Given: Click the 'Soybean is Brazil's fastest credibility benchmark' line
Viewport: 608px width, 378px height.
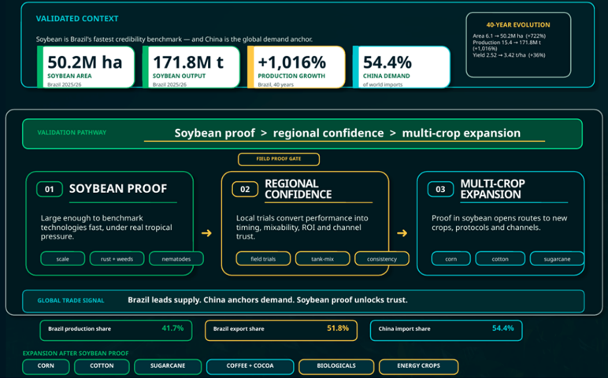Looking at the screenshot, I should pyautogui.click(x=174, y=39).
